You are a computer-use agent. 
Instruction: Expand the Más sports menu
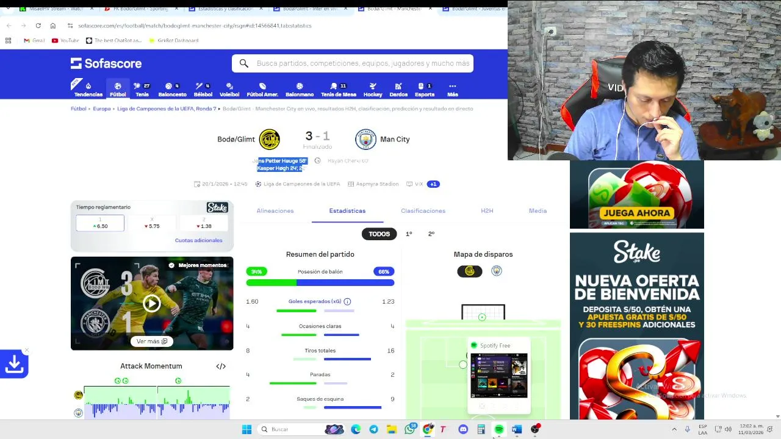click(452, 90)
